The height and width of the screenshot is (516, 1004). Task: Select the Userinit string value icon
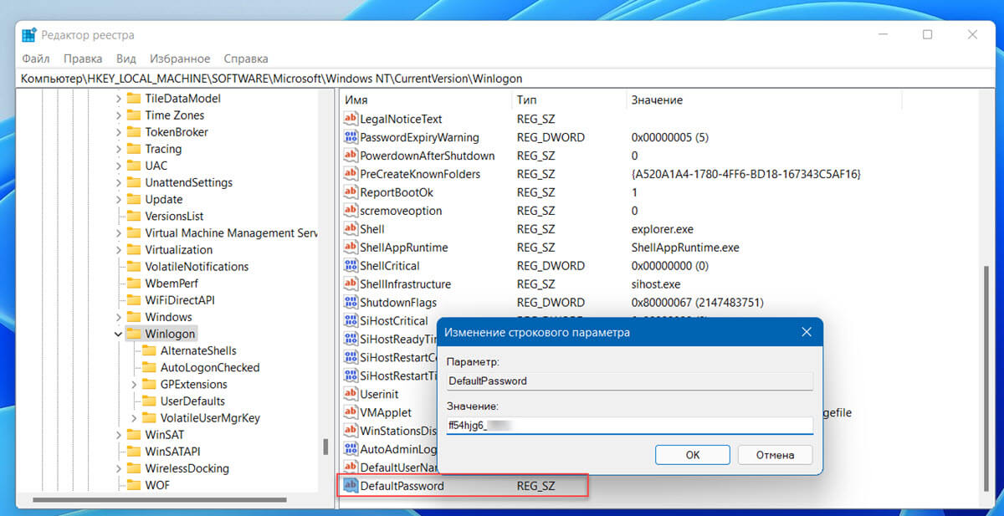351,394
